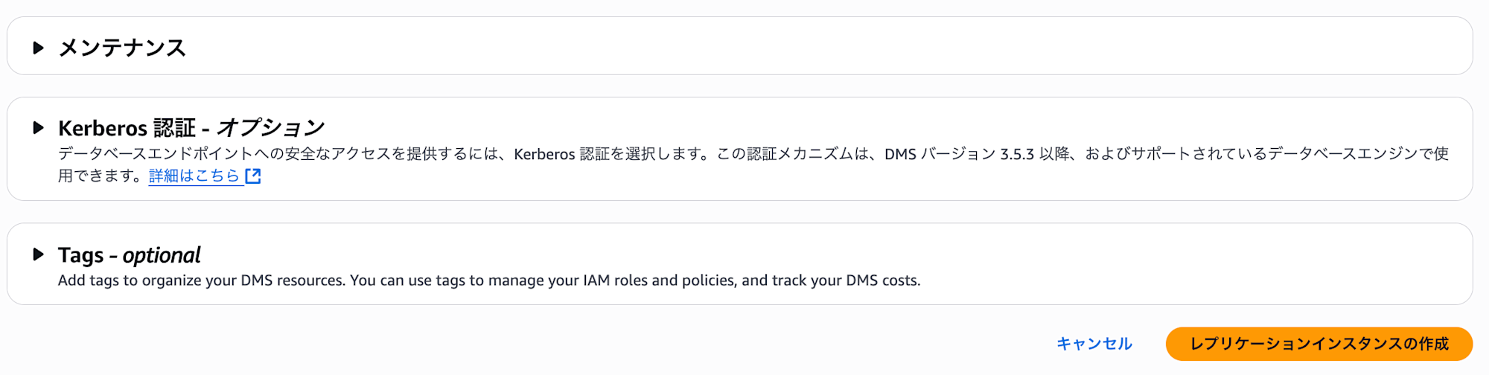Click the キャンセル button
Screen dimensions: 1489x375
click(1094, 344)
